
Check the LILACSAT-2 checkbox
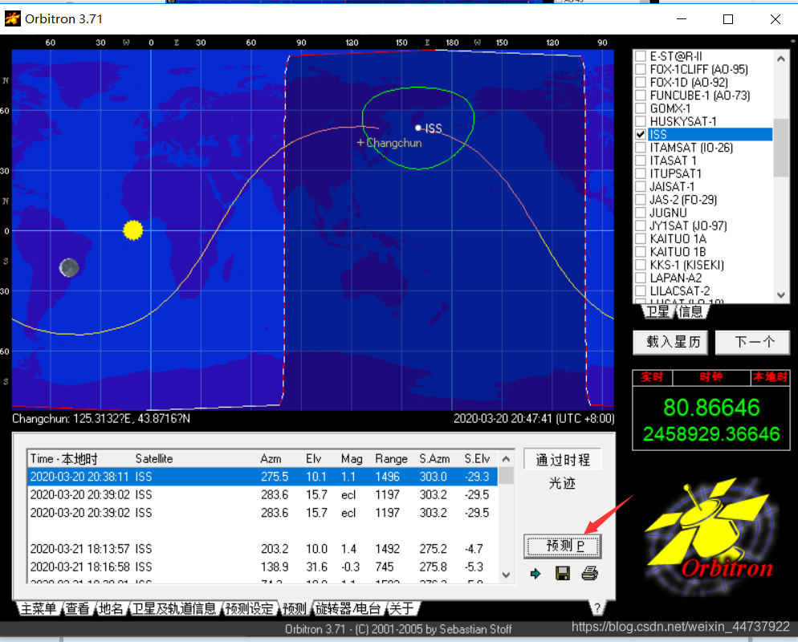(x=641, y=291)
